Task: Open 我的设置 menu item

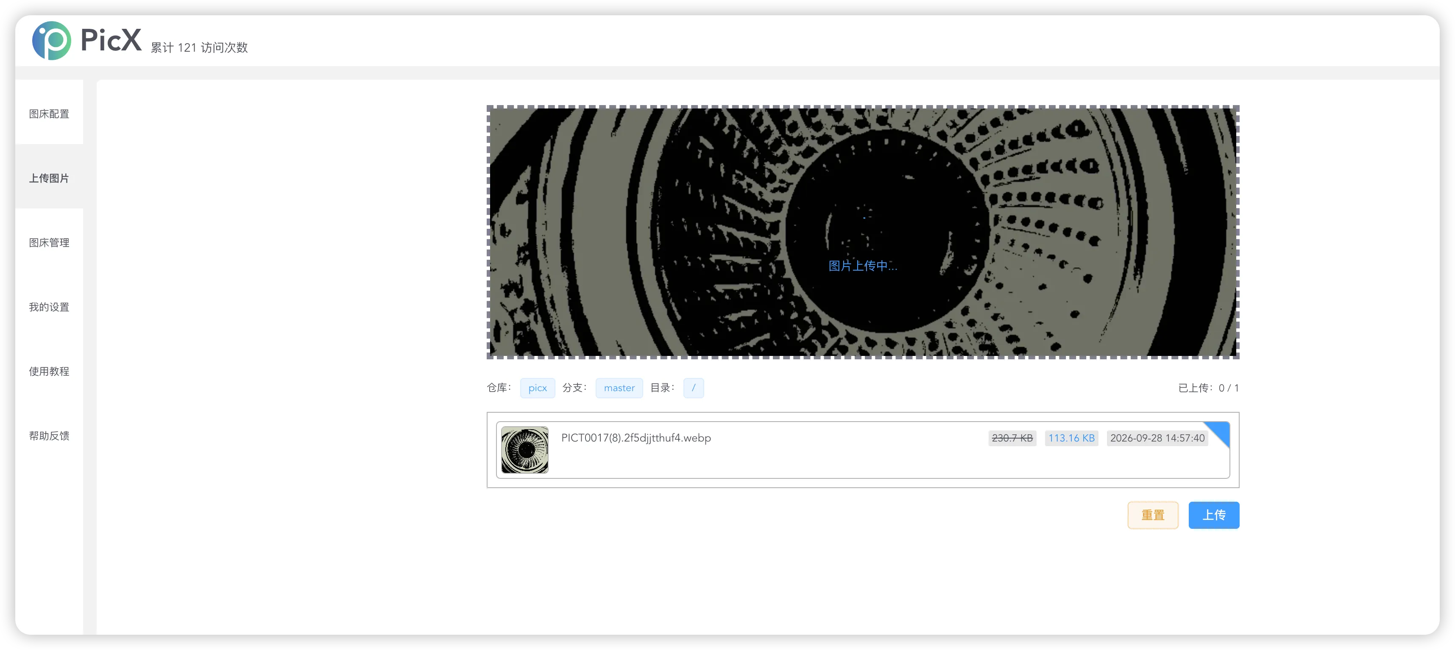Action: click(x=49, y=307)
